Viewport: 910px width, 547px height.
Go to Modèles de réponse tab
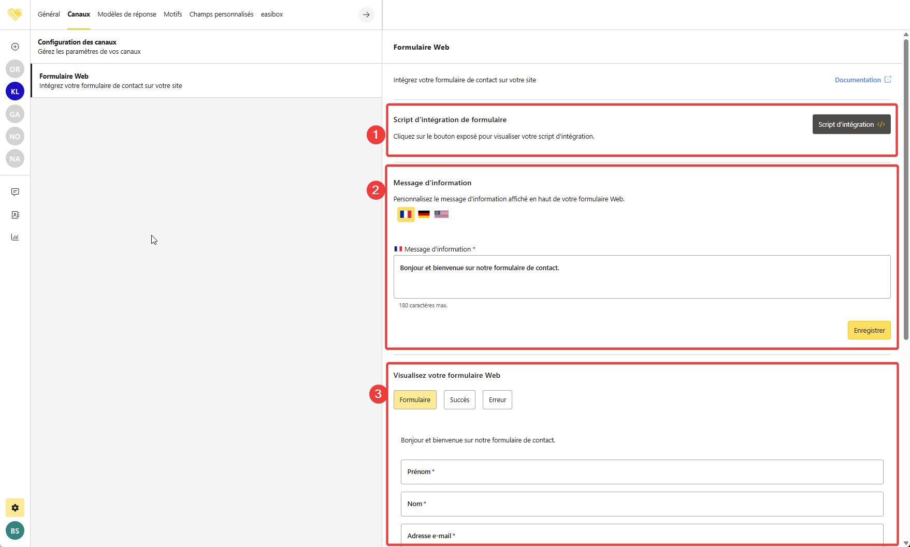[x=127, y=14]
